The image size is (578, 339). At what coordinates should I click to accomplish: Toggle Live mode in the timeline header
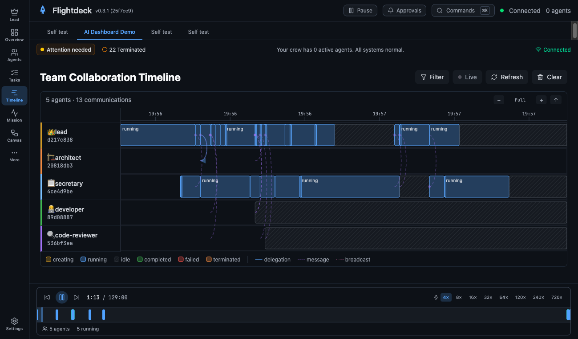(467, 77)
